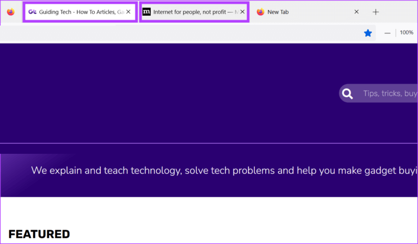
Task: Close the Guiding Tech tab
Action: 128,12
